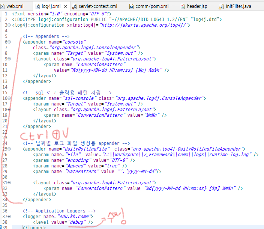Click the Maven pom.xml file icon

131,7
